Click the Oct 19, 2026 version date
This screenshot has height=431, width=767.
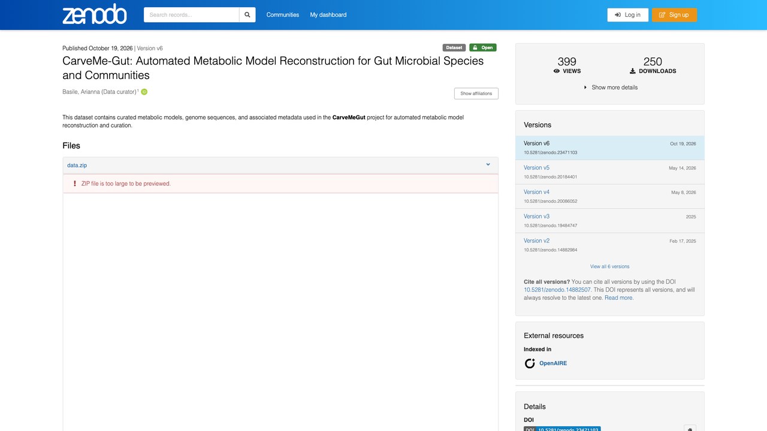(x=683, y=144)
